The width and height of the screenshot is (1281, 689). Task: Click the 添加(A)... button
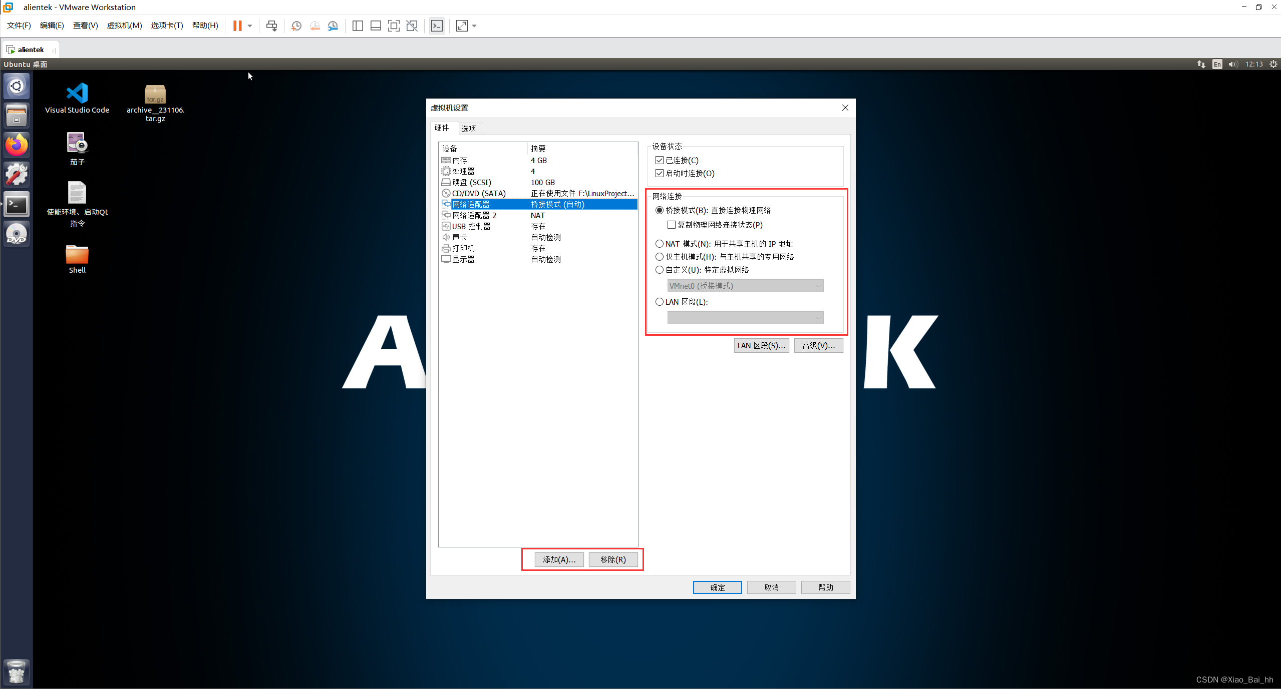pos(559,559)
